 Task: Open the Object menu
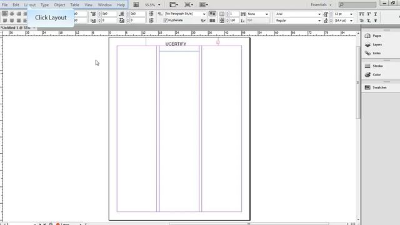[x=59, y=5]
